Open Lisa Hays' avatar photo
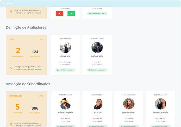Viewport: 181px width, 127px height. tap(97, 104)
